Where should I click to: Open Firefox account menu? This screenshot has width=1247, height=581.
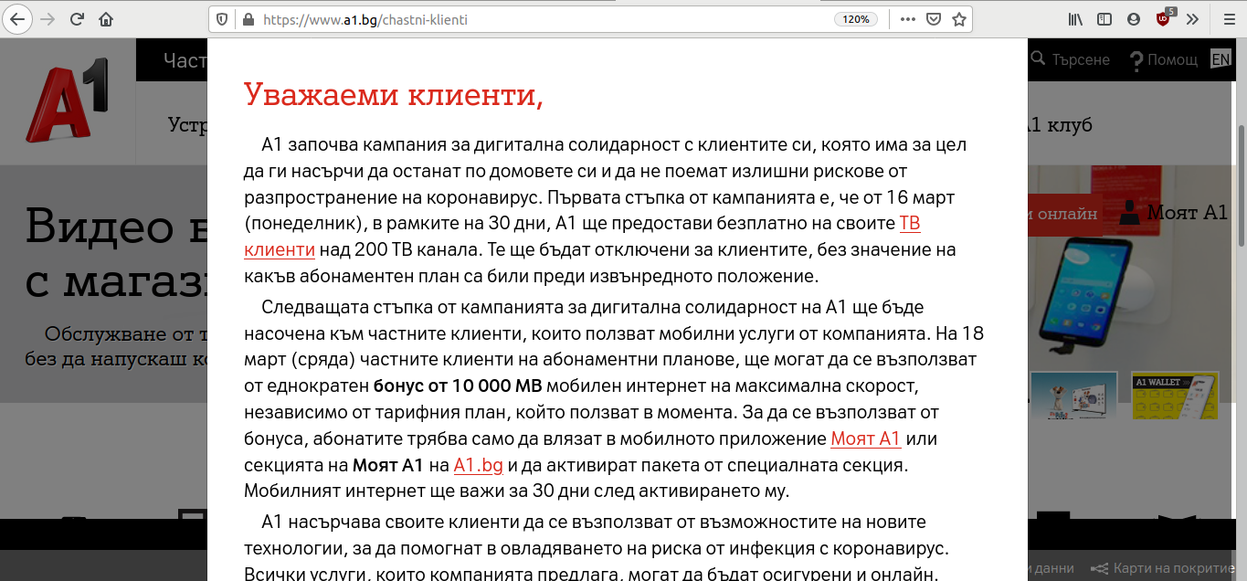click(x=1134, y=19)
